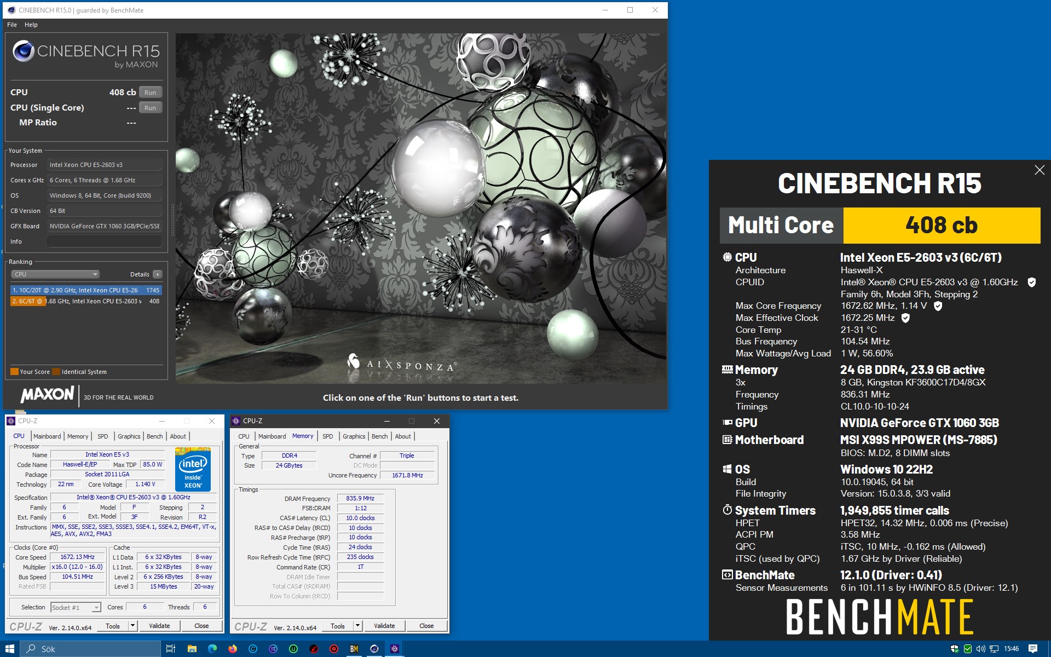Click Validate in the left CPU-Z window

click(160, 625)
